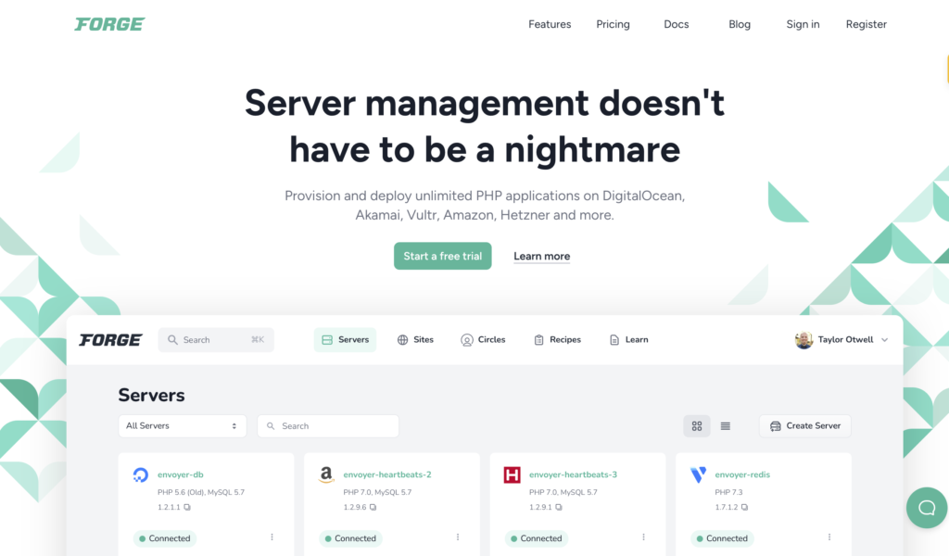Open the All Servers filter dropdown
949x556 pixels.
click(182, 425)
